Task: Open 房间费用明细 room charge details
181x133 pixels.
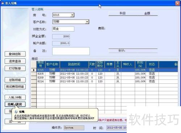Action: (15, 87)
